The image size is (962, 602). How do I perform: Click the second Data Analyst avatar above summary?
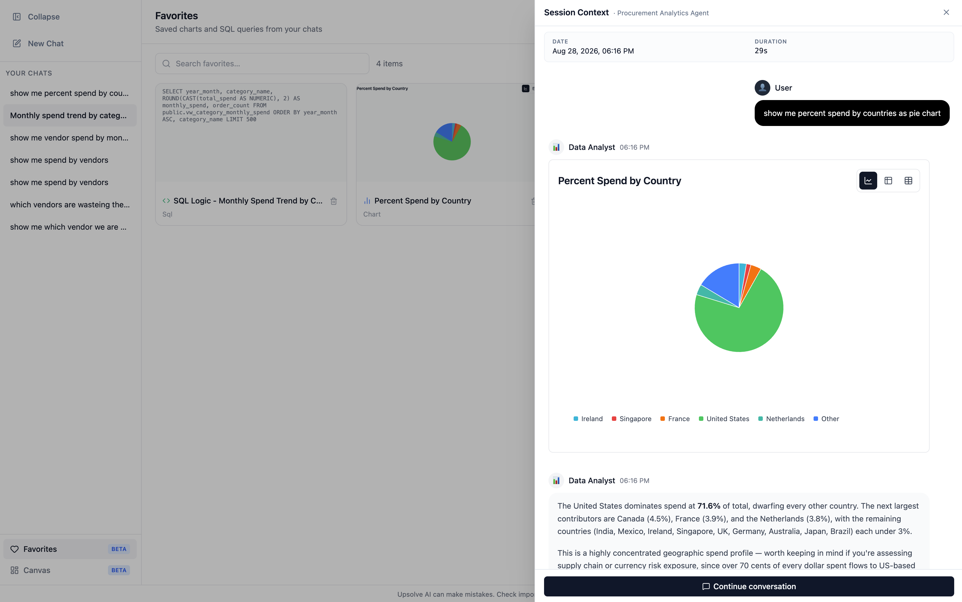tap(556, 480)
